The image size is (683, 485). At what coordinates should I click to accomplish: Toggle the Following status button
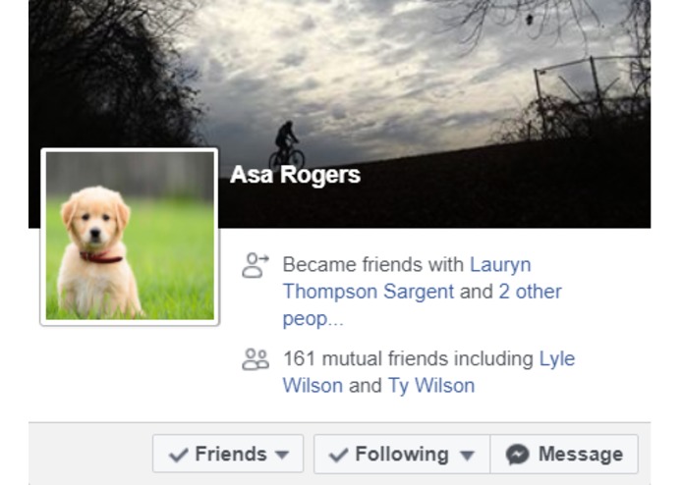click(x=402, y=454)
